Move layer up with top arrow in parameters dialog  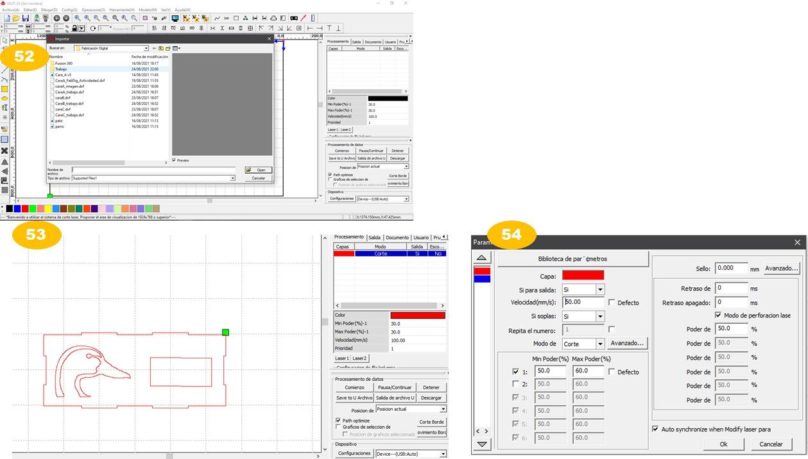coord(482,258)
